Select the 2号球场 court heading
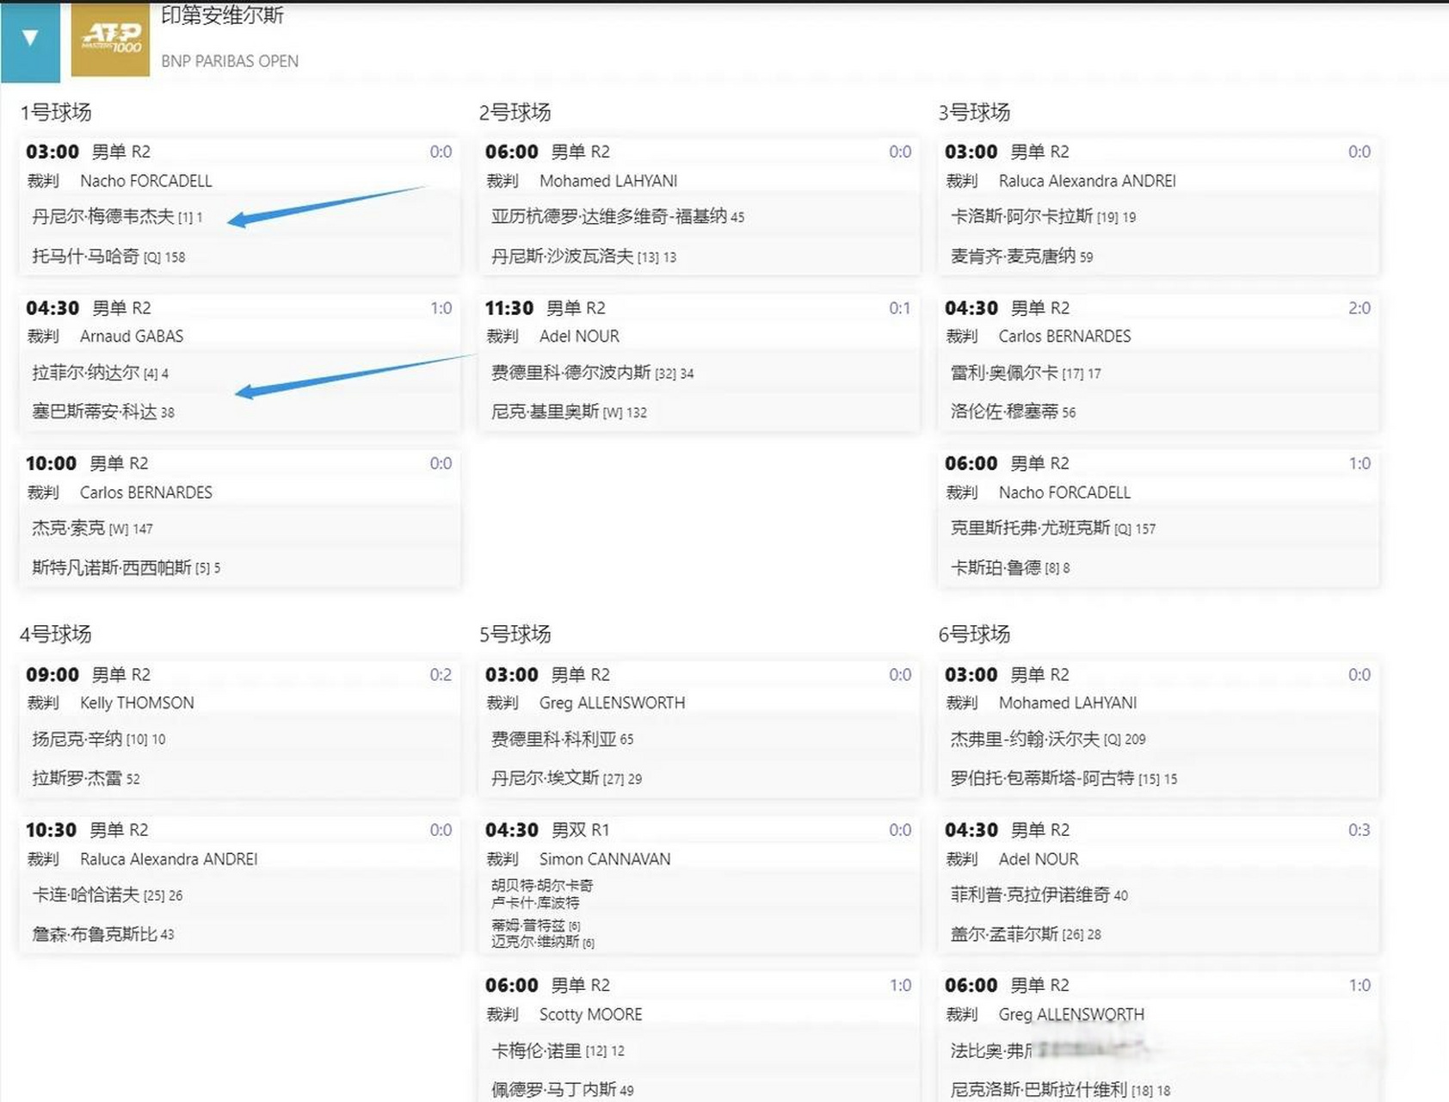This screenshot has width=1449, height=1102. point(515,113)
